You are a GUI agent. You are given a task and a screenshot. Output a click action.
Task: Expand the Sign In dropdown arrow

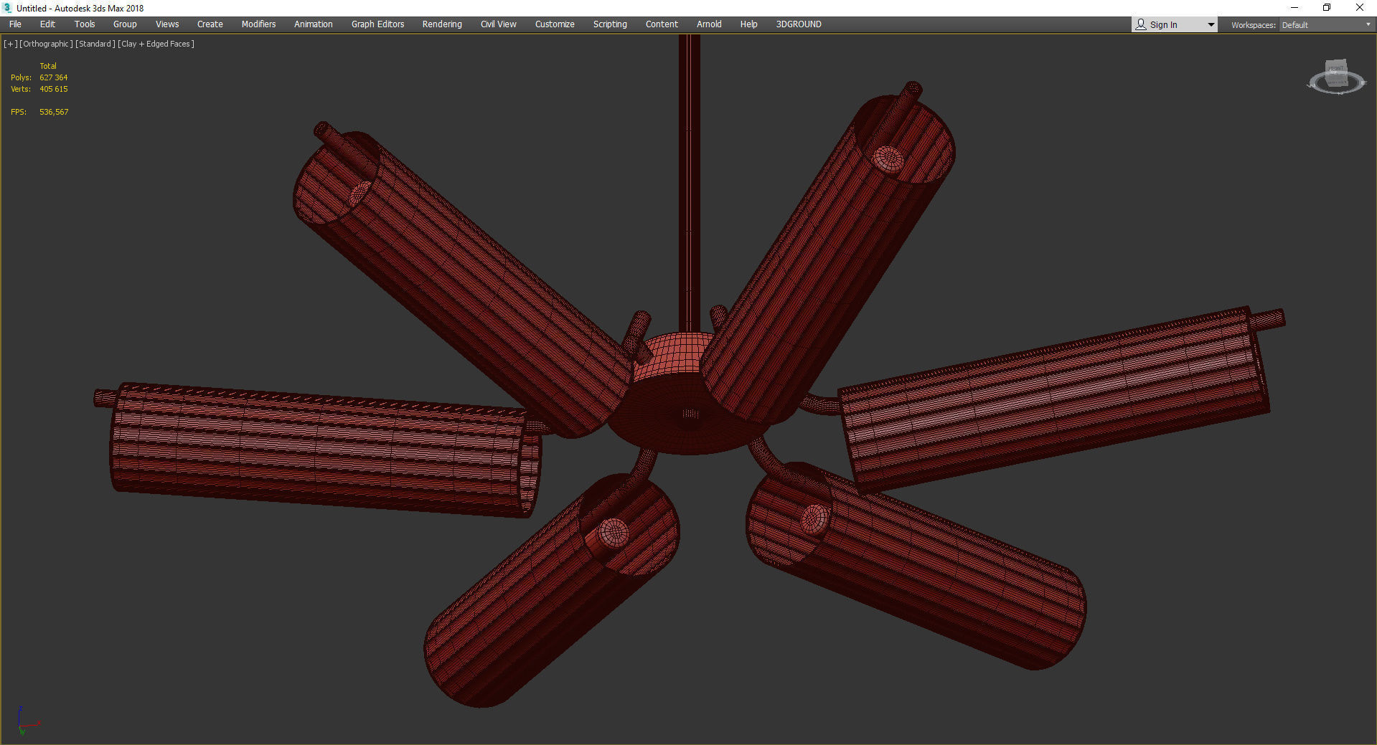point(1211,25)
